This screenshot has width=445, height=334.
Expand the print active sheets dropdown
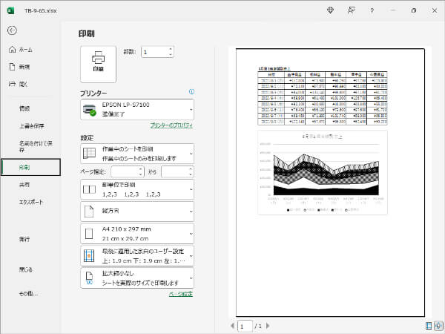tap(136, 153)
